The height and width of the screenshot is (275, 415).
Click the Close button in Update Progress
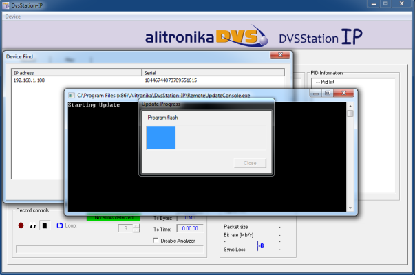tap(250, 163)
